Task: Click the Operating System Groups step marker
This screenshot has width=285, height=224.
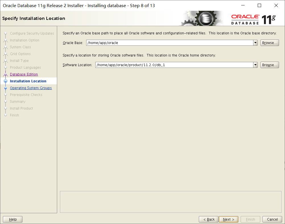Action: click(x=6, y=88)
